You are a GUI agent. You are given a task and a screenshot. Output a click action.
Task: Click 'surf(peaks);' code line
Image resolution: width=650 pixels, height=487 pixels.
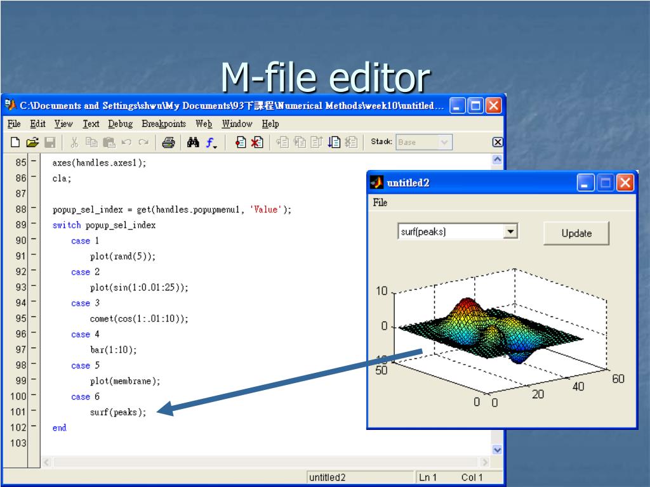118,412
